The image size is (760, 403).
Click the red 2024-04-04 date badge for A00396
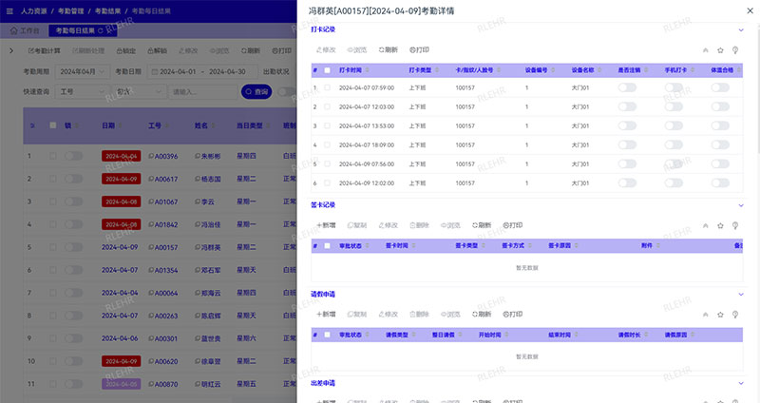122,156
